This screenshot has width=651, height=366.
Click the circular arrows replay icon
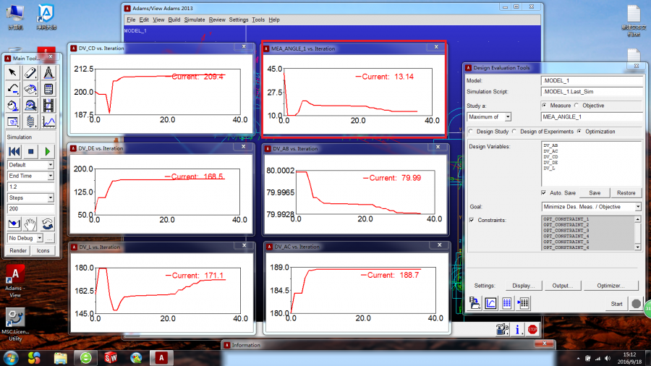coord(47,224)
